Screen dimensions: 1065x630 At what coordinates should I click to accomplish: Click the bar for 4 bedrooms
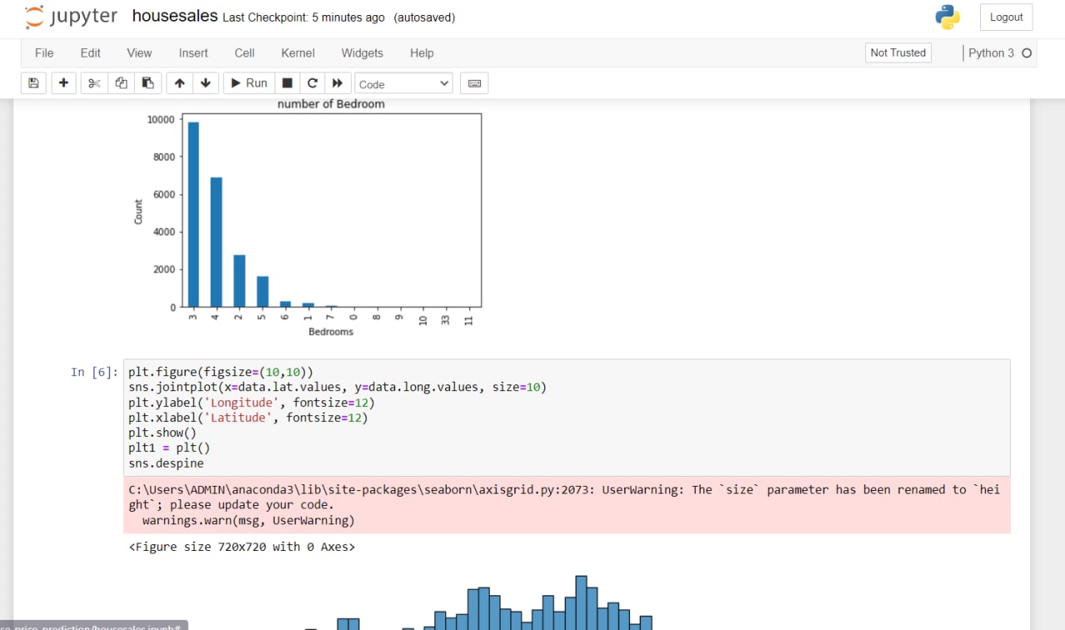click(216, 242)
